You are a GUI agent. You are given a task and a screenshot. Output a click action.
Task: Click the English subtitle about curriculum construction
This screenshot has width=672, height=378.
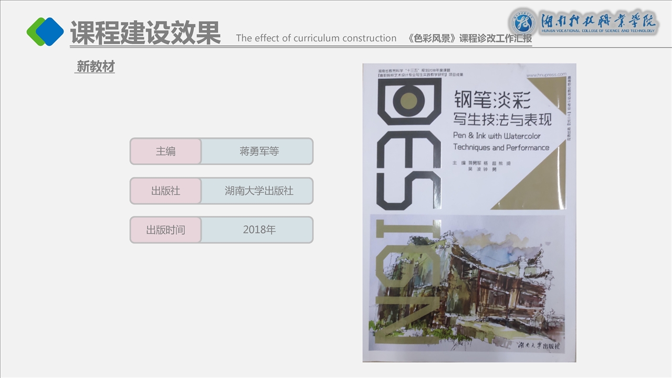(316, 38)
